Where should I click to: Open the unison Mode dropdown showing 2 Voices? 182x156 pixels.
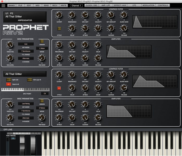tap(42, 108)
